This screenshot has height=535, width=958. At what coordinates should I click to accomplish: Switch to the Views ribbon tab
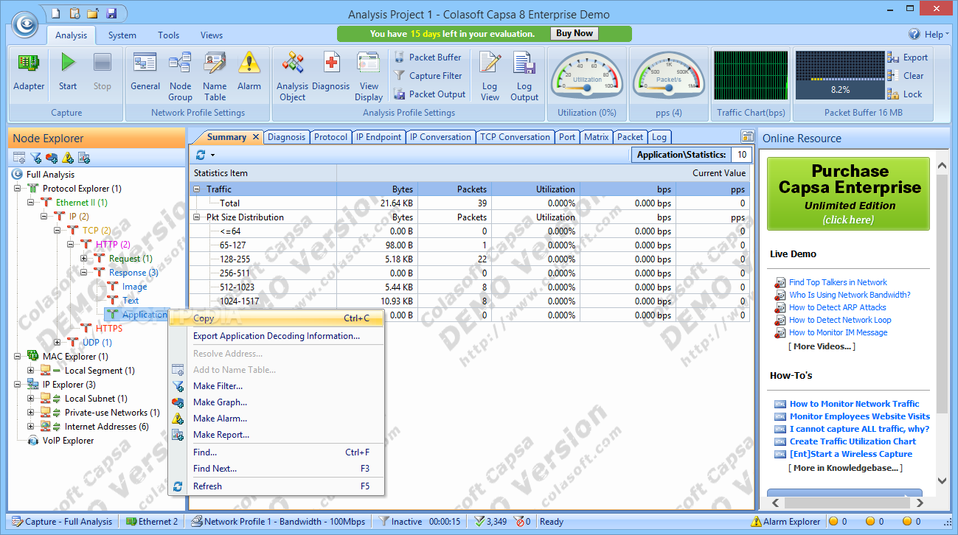click(212, 35)
